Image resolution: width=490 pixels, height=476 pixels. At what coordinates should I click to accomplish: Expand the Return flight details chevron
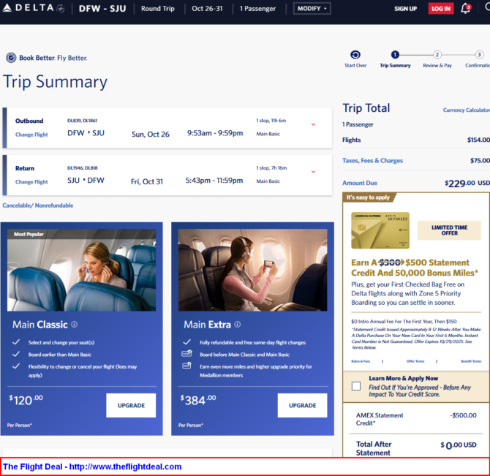(x=314, y=172)
